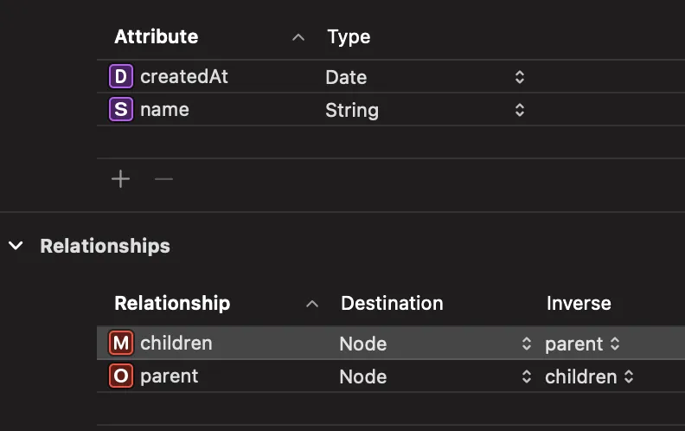Remove attribute with the minus button
This screenshot has width=685, height=431.
163,179
